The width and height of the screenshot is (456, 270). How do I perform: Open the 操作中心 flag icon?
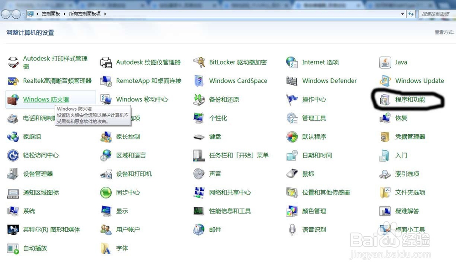coord(292,99)
